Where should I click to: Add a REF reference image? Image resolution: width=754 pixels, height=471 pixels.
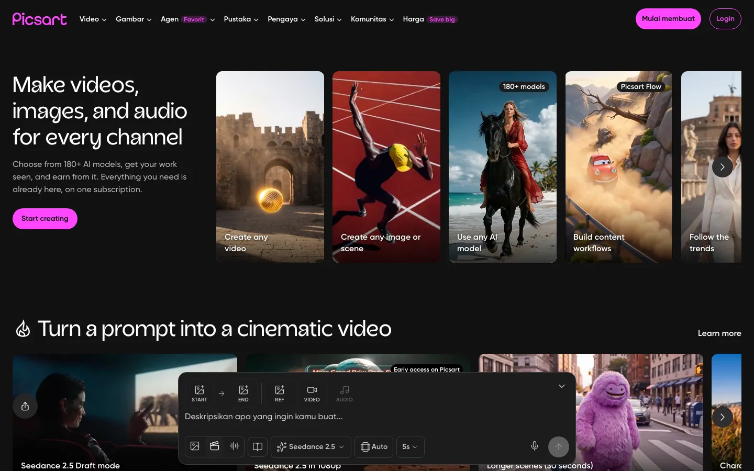pyautogui.click(x=280, y=394)
